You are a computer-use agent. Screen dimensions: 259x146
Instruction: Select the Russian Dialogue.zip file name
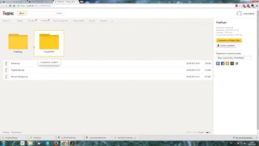pyautogui.click(x=19, y=77)
